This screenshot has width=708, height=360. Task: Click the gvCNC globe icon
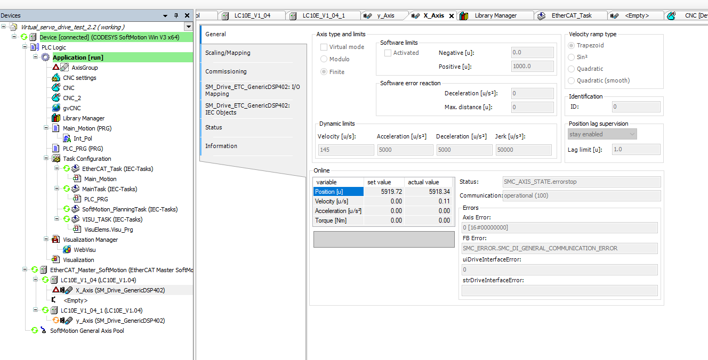coord(56,108)
